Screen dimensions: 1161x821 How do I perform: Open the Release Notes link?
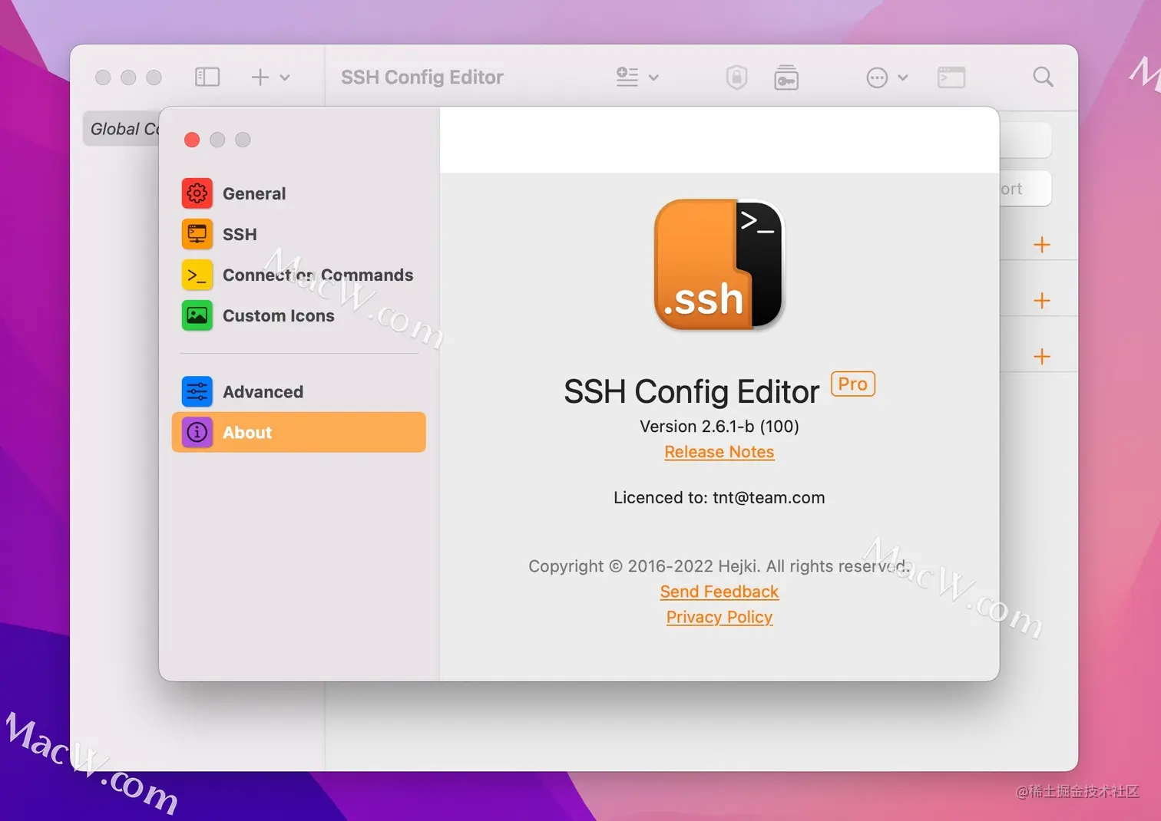coord(719,452)
